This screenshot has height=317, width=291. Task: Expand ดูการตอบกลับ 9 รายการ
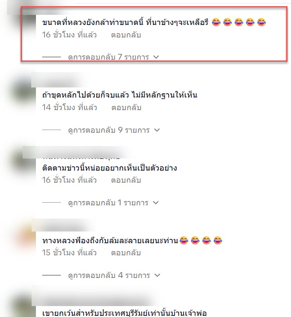[114, 130]
